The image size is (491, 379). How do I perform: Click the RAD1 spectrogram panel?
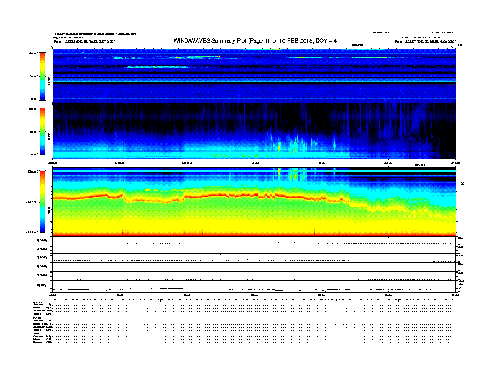pos(254,131)
